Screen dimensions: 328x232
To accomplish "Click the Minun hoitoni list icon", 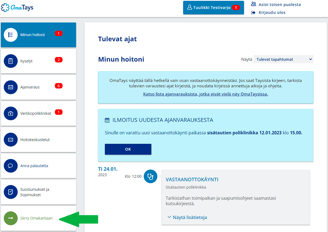I will (x=11, y=35).
